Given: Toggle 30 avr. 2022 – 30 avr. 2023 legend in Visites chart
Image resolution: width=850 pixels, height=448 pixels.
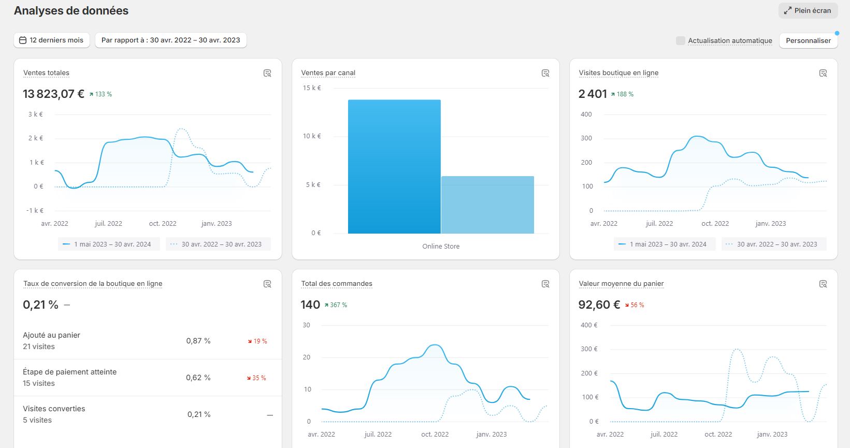Looking at the screenshot, I should [774, 244].
